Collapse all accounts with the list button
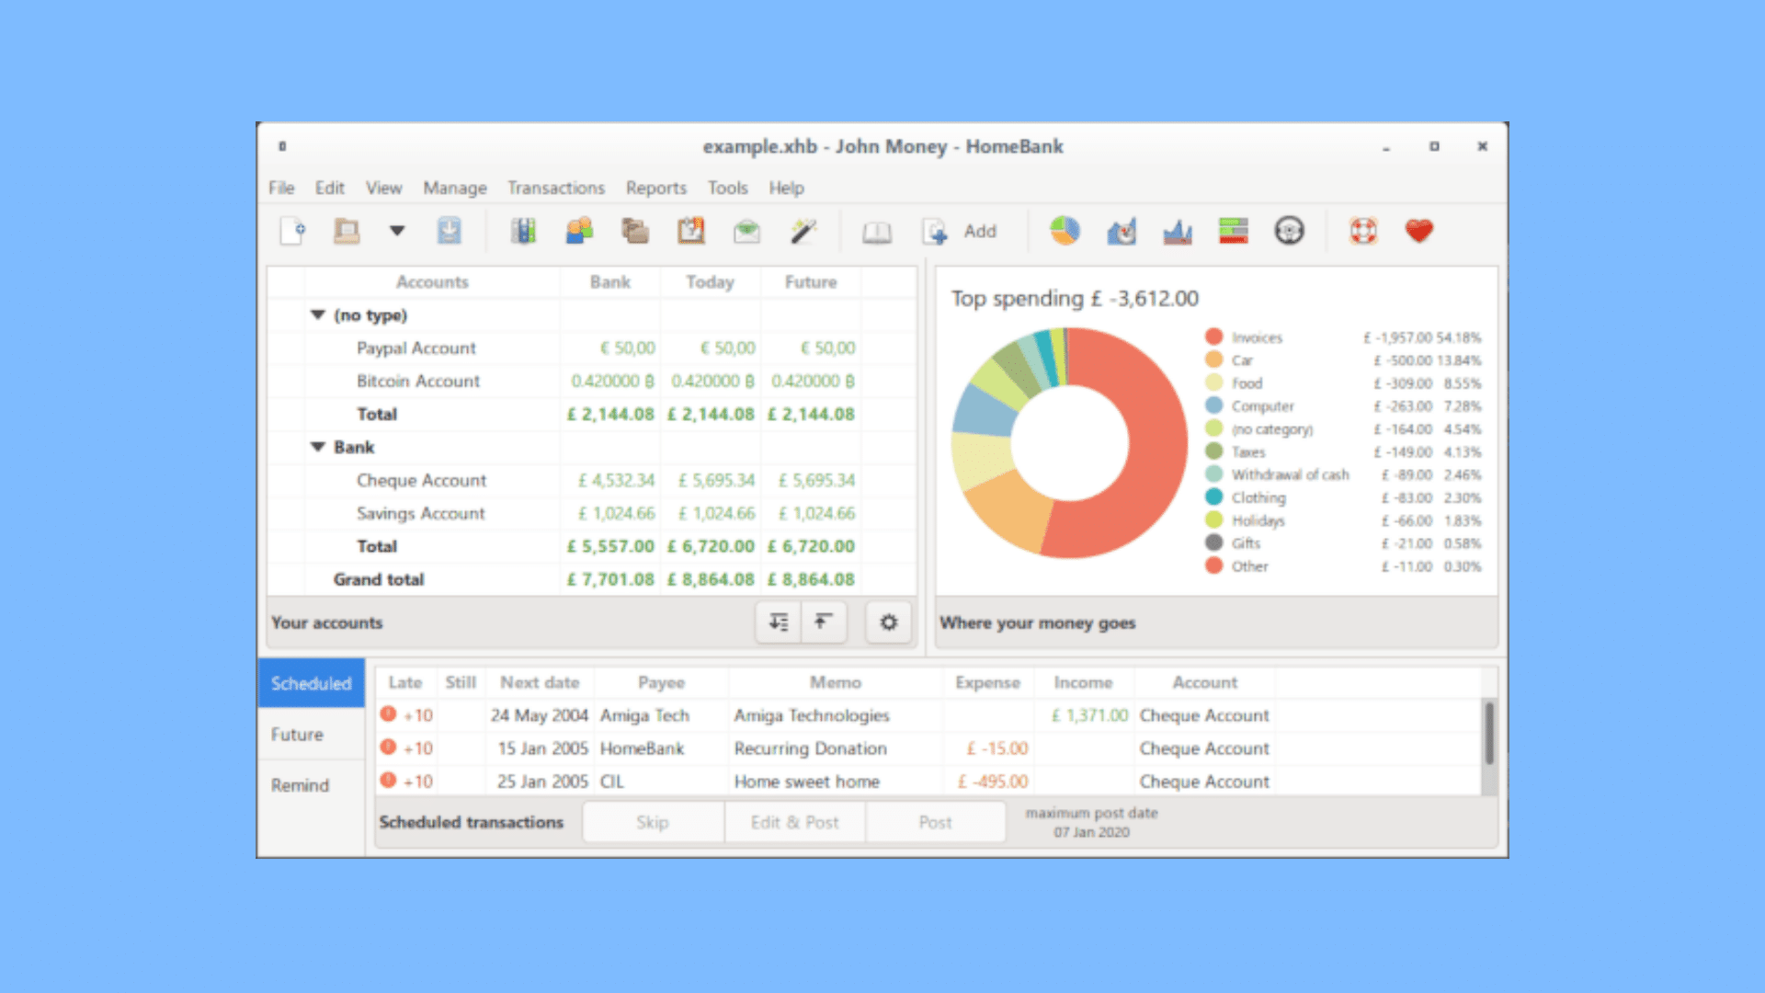This screenshot has height=993, width=1765. (x=824, y=622)
